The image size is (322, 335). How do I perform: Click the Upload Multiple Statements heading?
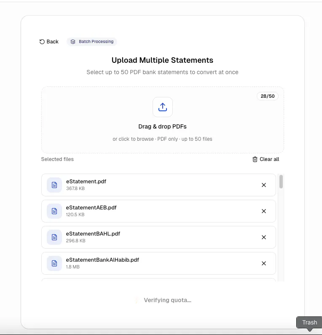tap(162, 60)
